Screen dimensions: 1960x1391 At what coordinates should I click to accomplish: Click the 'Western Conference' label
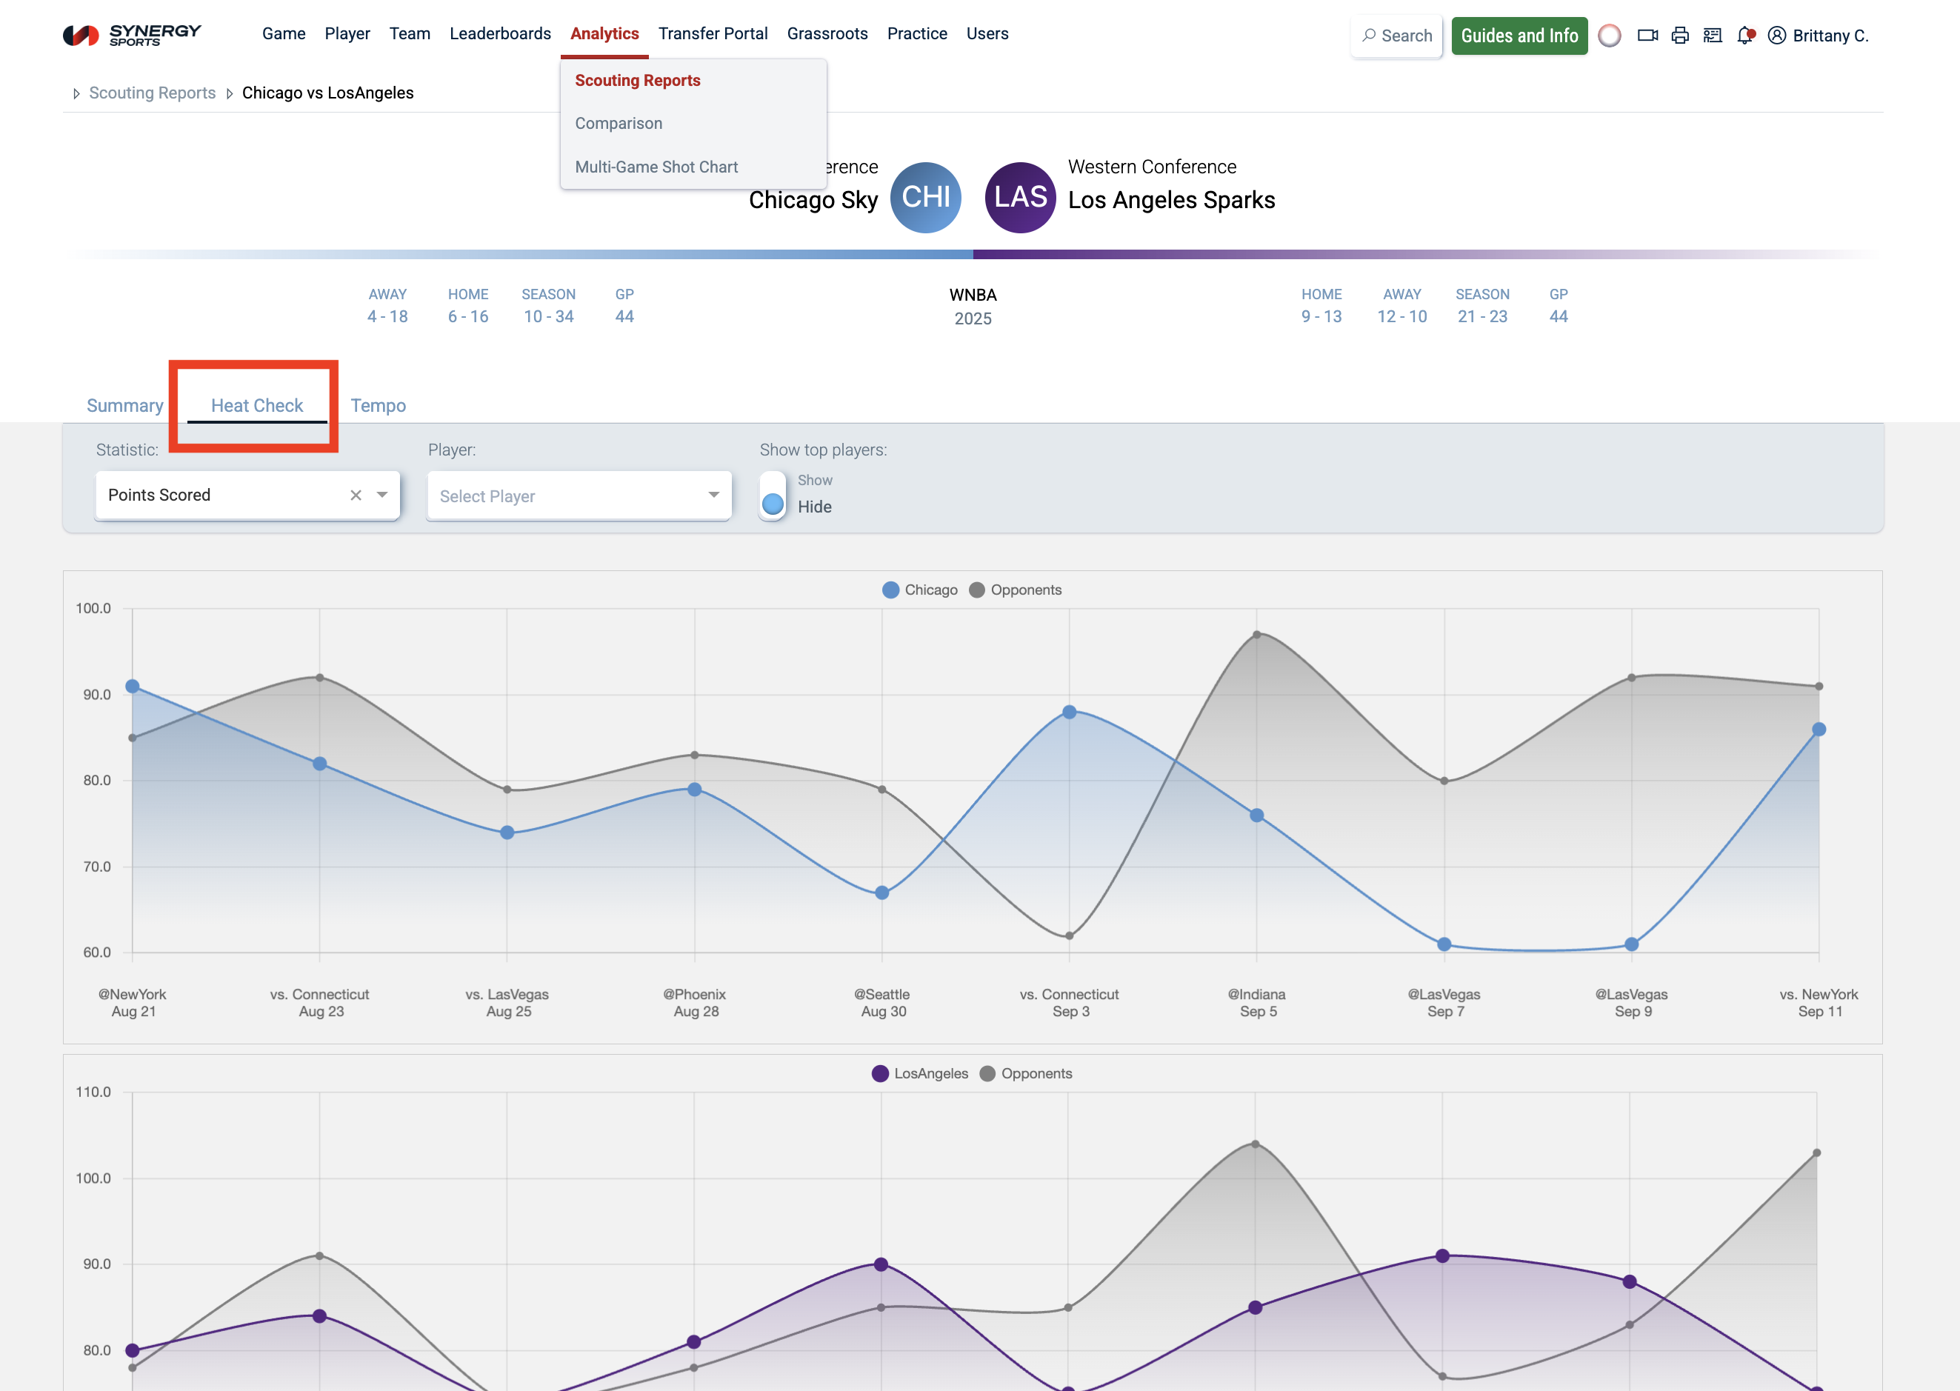(1152, 167)
